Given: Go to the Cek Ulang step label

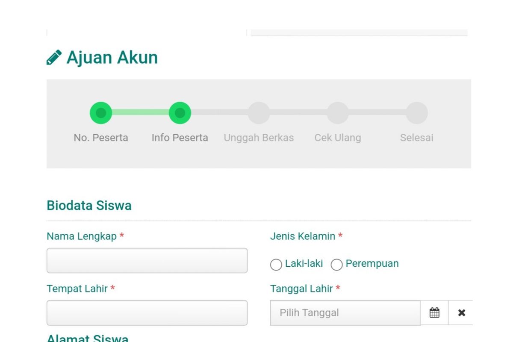Looking at the screenshot, I should 337,138.
